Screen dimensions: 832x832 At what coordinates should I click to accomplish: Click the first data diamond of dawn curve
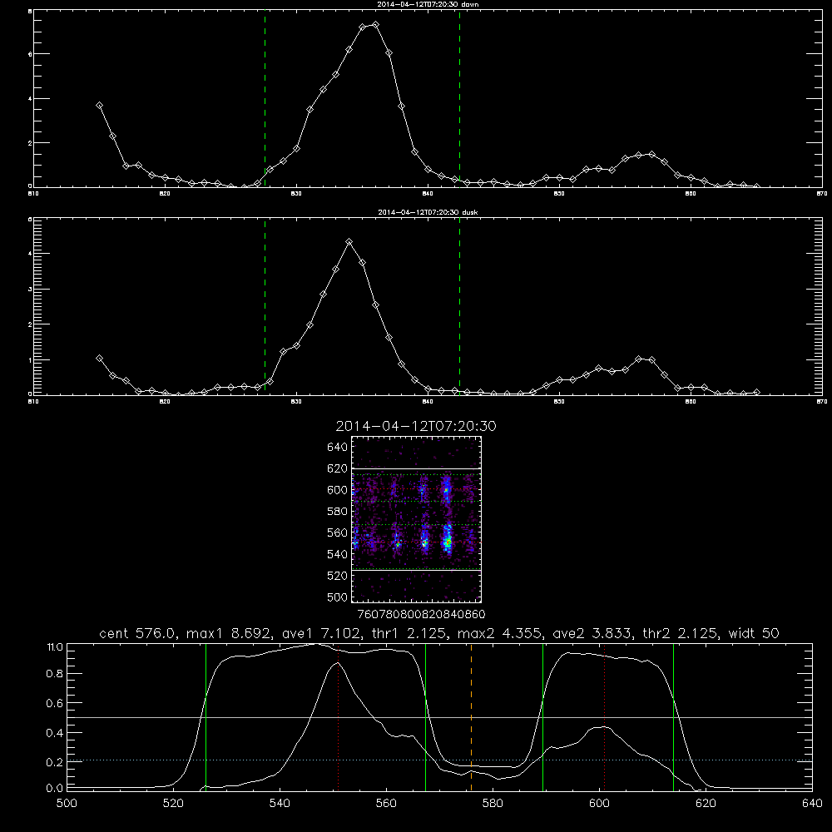coord(99,106)
